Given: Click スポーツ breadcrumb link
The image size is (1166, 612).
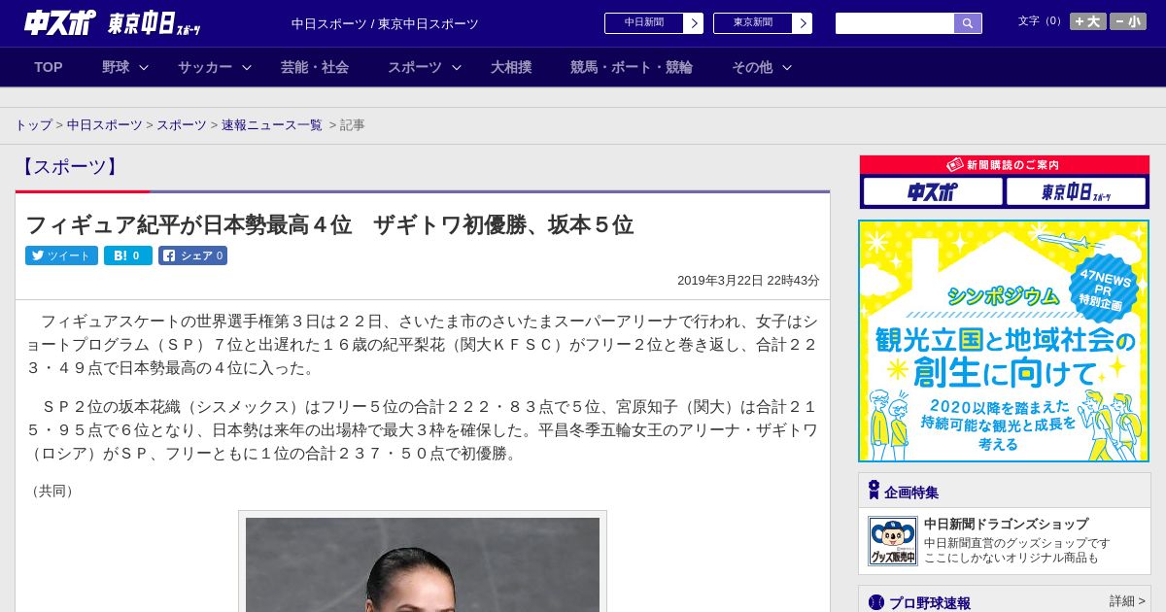Looking at the screenshot, I should [x=182, y=125].
